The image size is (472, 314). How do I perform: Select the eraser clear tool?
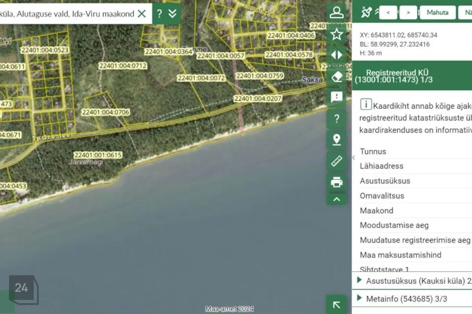pyautogui.click(x=337, y=77)
